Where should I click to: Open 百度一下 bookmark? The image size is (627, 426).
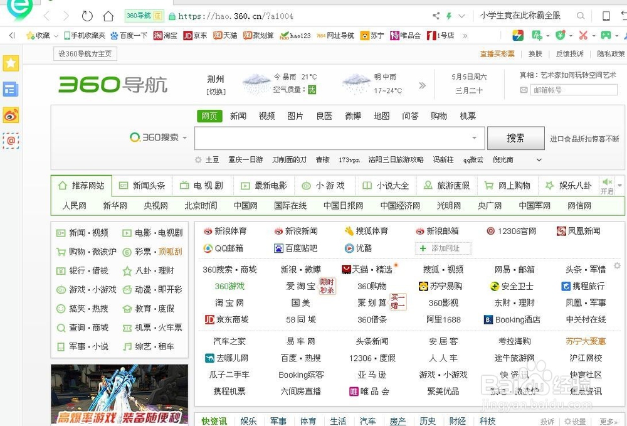coord(129,36)
